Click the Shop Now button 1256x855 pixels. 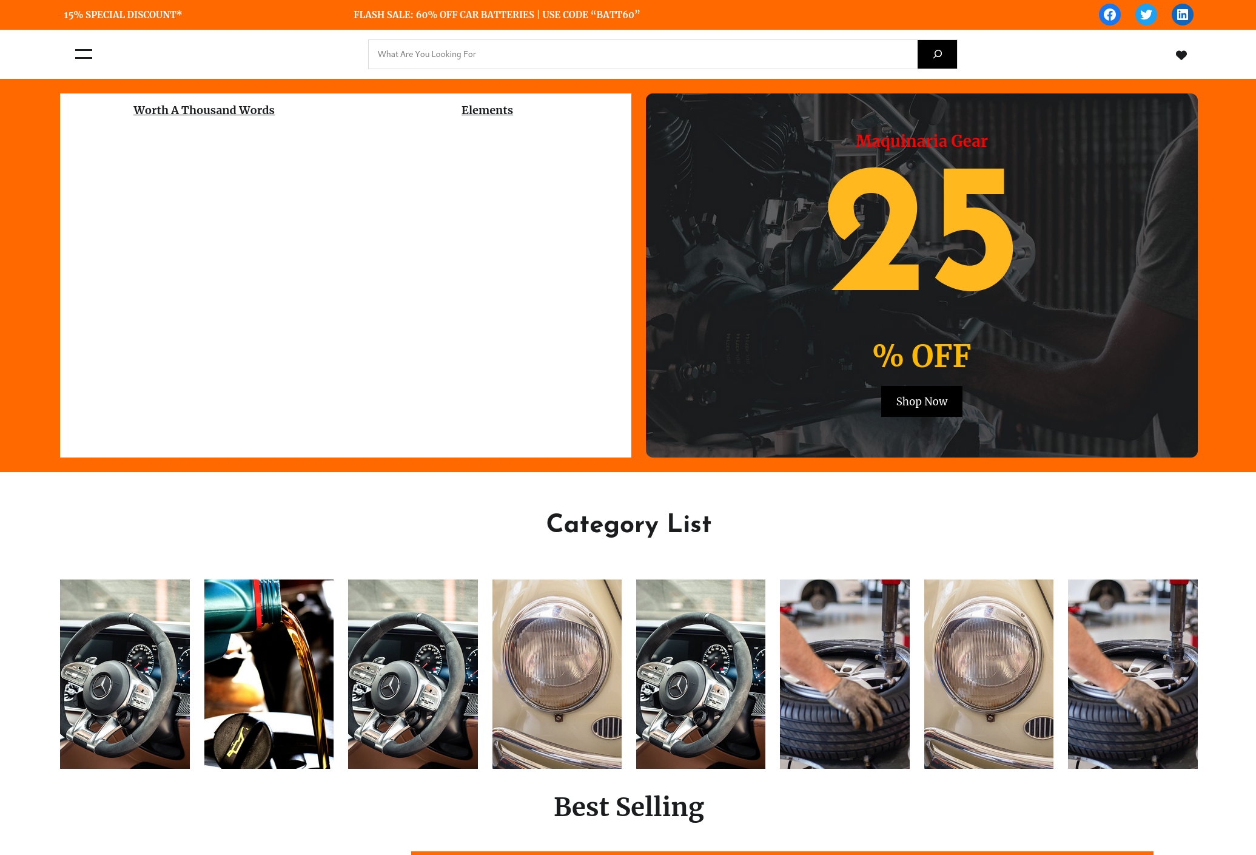click(921, 401)
